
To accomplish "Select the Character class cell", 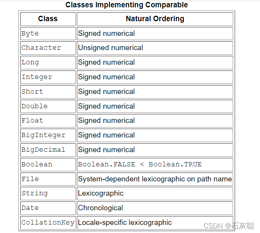I will coord(48,48).
